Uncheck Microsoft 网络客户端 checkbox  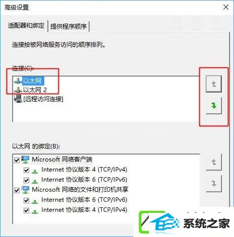(17, 160)
